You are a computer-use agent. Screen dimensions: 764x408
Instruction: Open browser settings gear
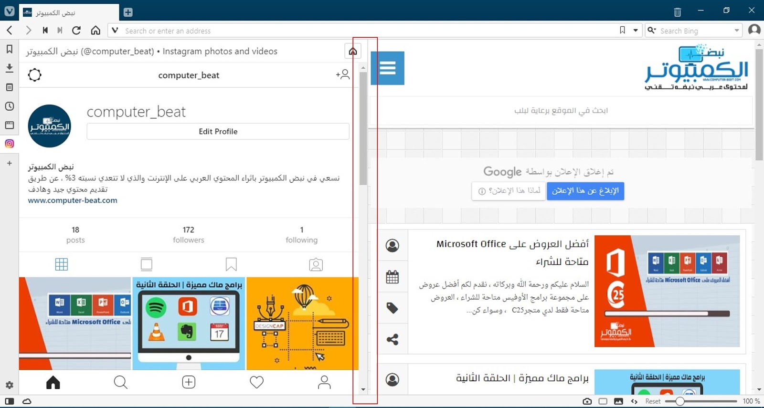(x=9, y=385)
